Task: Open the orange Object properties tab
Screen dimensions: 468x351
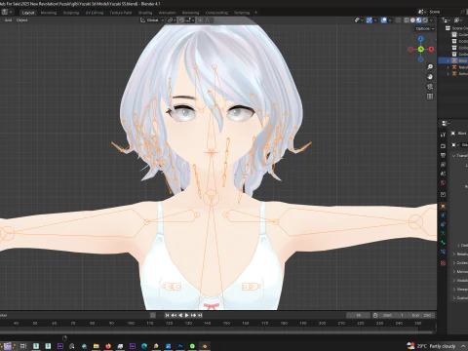Action: point(443,206)
